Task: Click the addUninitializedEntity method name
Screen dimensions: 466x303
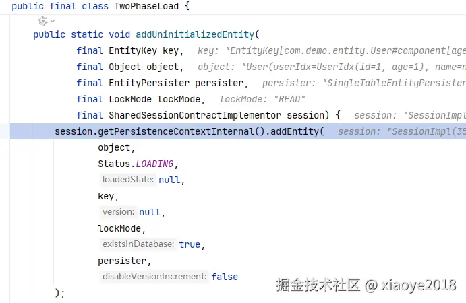Action: 196,34
